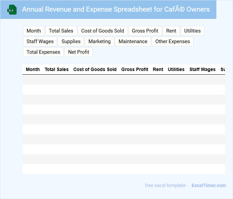This screenshot has height=199, width=233.
Task: Click the Marketing tag
Action: tap(100, 41)
